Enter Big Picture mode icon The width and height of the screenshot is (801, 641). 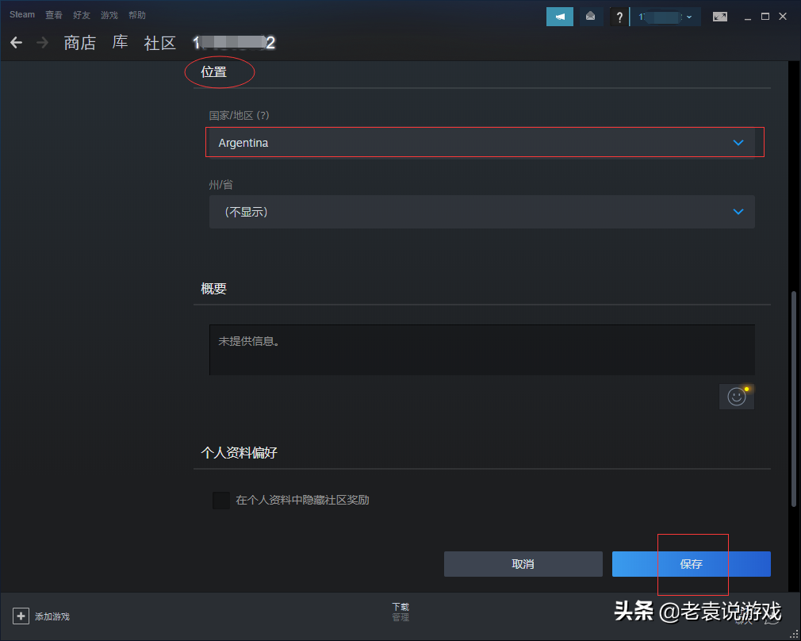[x=719, y=16]
